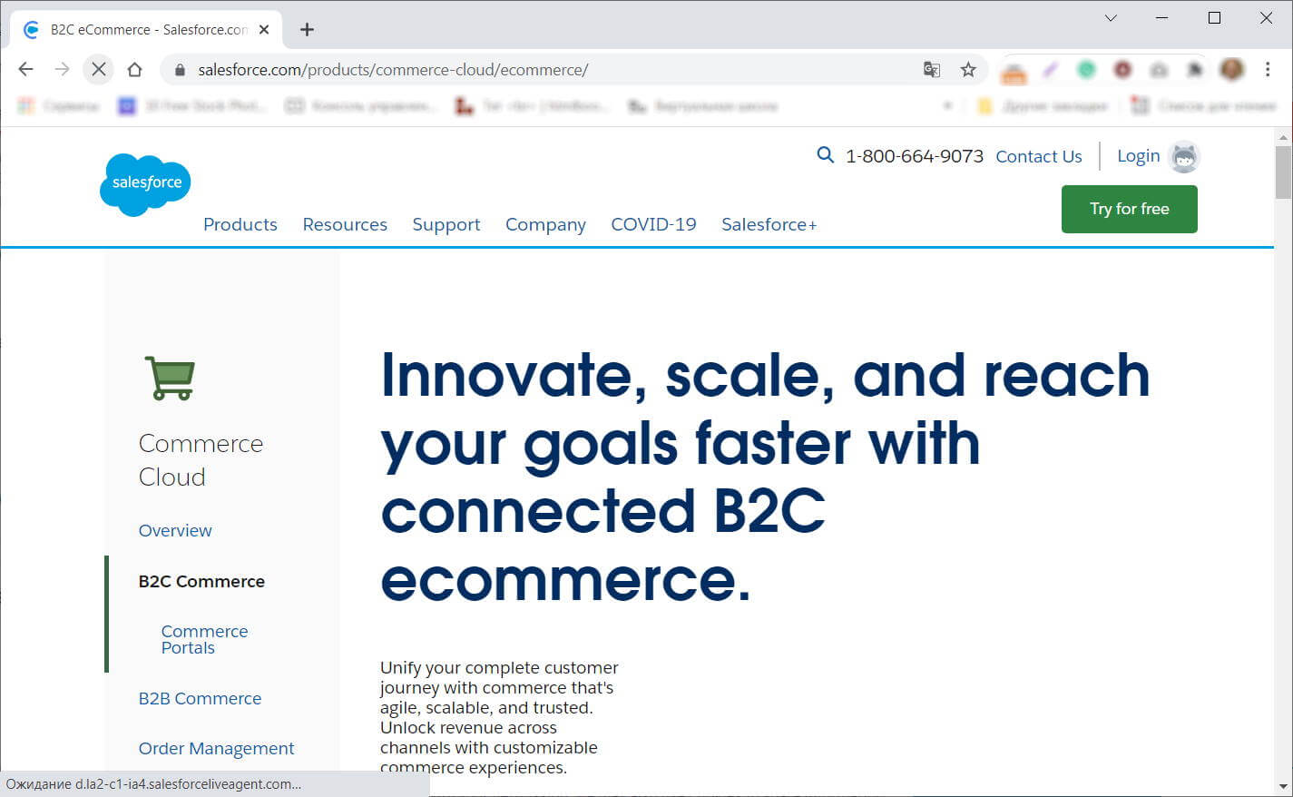Bookmark this page with the star icon
The height and width of the screenshot is (797, 1293).
[x=968, y=70]
